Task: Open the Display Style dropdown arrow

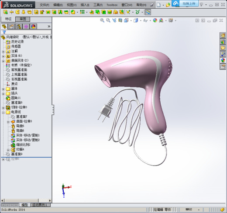Action: [141, 21]
